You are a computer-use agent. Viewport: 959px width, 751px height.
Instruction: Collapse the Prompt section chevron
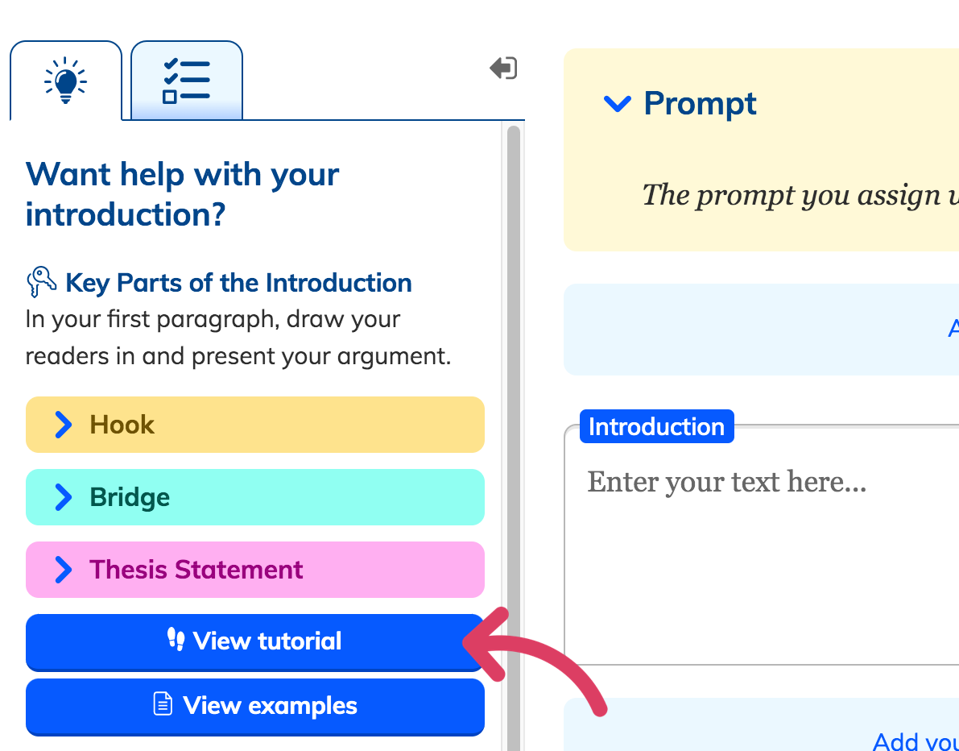tap(617, 103)
